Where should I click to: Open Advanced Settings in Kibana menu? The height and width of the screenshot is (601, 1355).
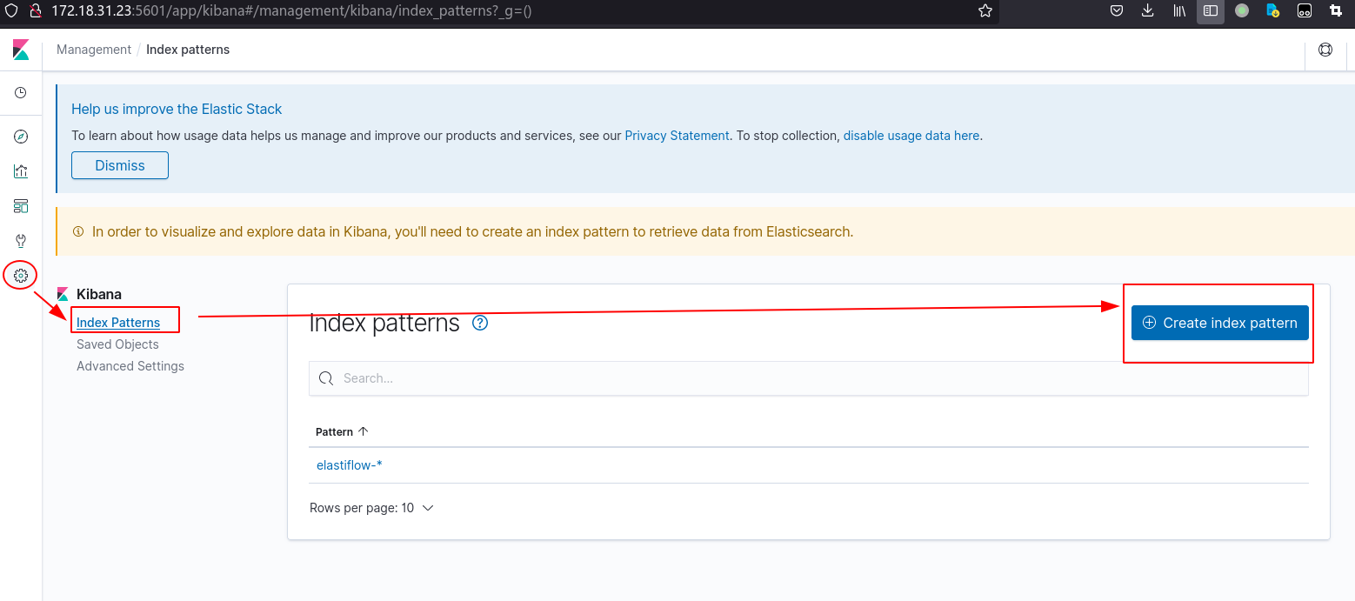(x=130, y=366)
